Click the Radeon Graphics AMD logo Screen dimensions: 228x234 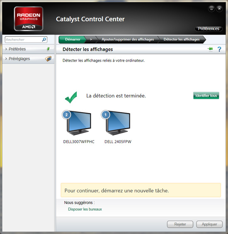[29, 19]
